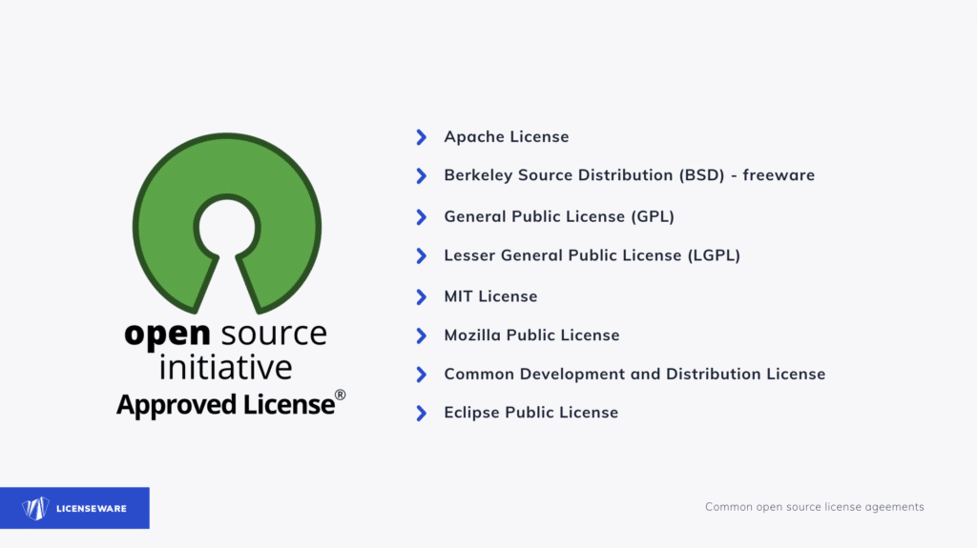This screenshot has width=977, height=548.
Task: Click the Licenseware shield logo icon
Action: 35,508
